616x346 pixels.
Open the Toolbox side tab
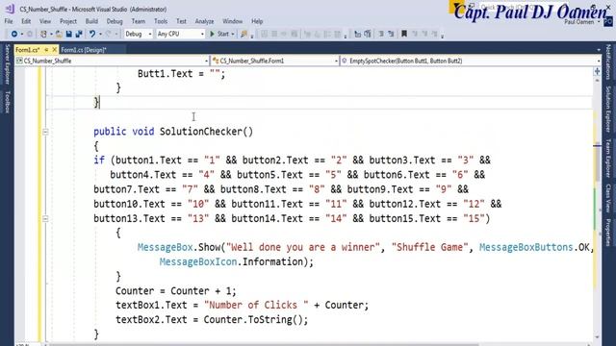pos(7,102)
